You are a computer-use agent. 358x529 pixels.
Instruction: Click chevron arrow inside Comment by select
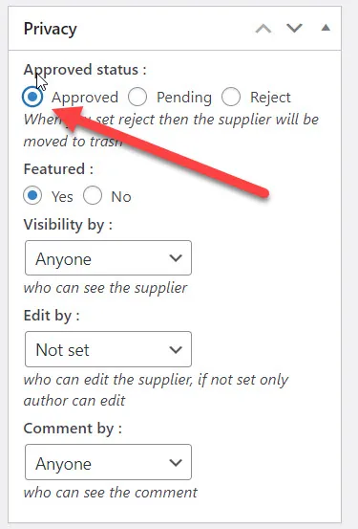click(176, 463)
